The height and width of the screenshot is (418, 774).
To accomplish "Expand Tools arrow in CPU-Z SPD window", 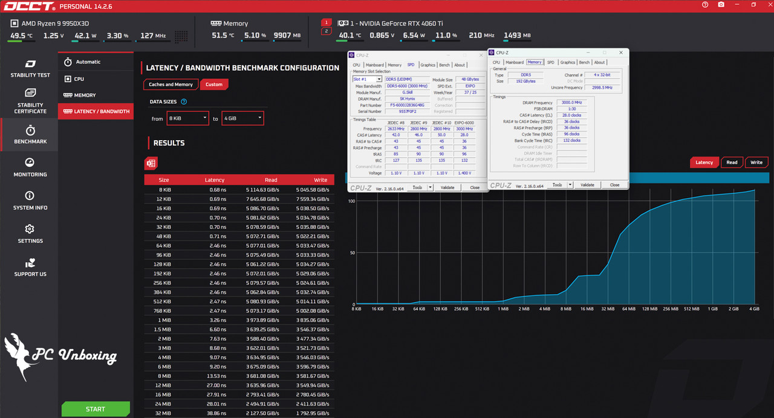I will click(431, 187).
